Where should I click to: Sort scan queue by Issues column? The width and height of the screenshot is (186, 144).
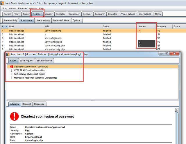146,26
